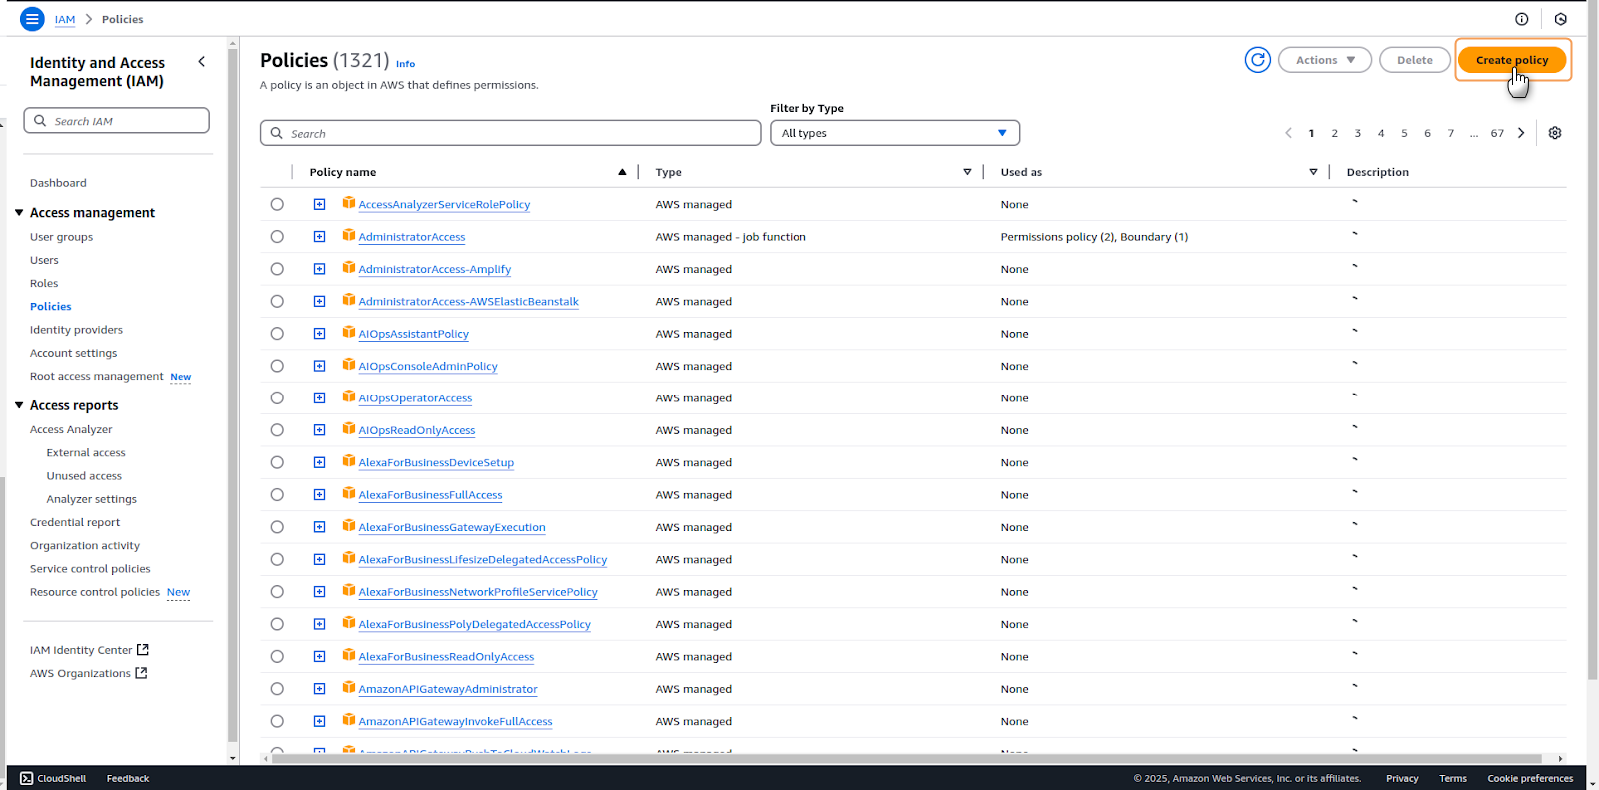Select the AdministratorAccess policy radio button
This screenshot has height=790, width=1599.
[x=277, y=237]
